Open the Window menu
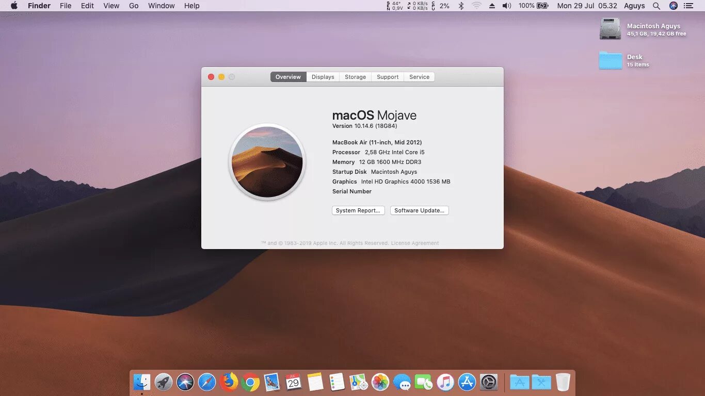Viewport: 705px width, 396px height. [162, 6]
